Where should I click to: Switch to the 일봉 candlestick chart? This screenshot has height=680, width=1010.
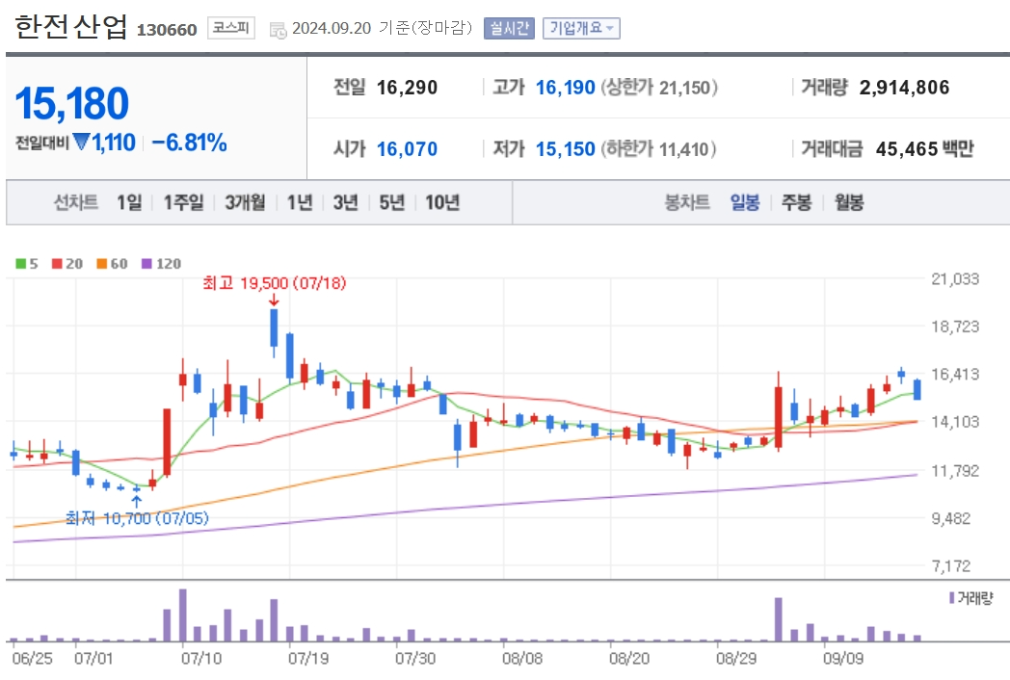tap(745, 203)
